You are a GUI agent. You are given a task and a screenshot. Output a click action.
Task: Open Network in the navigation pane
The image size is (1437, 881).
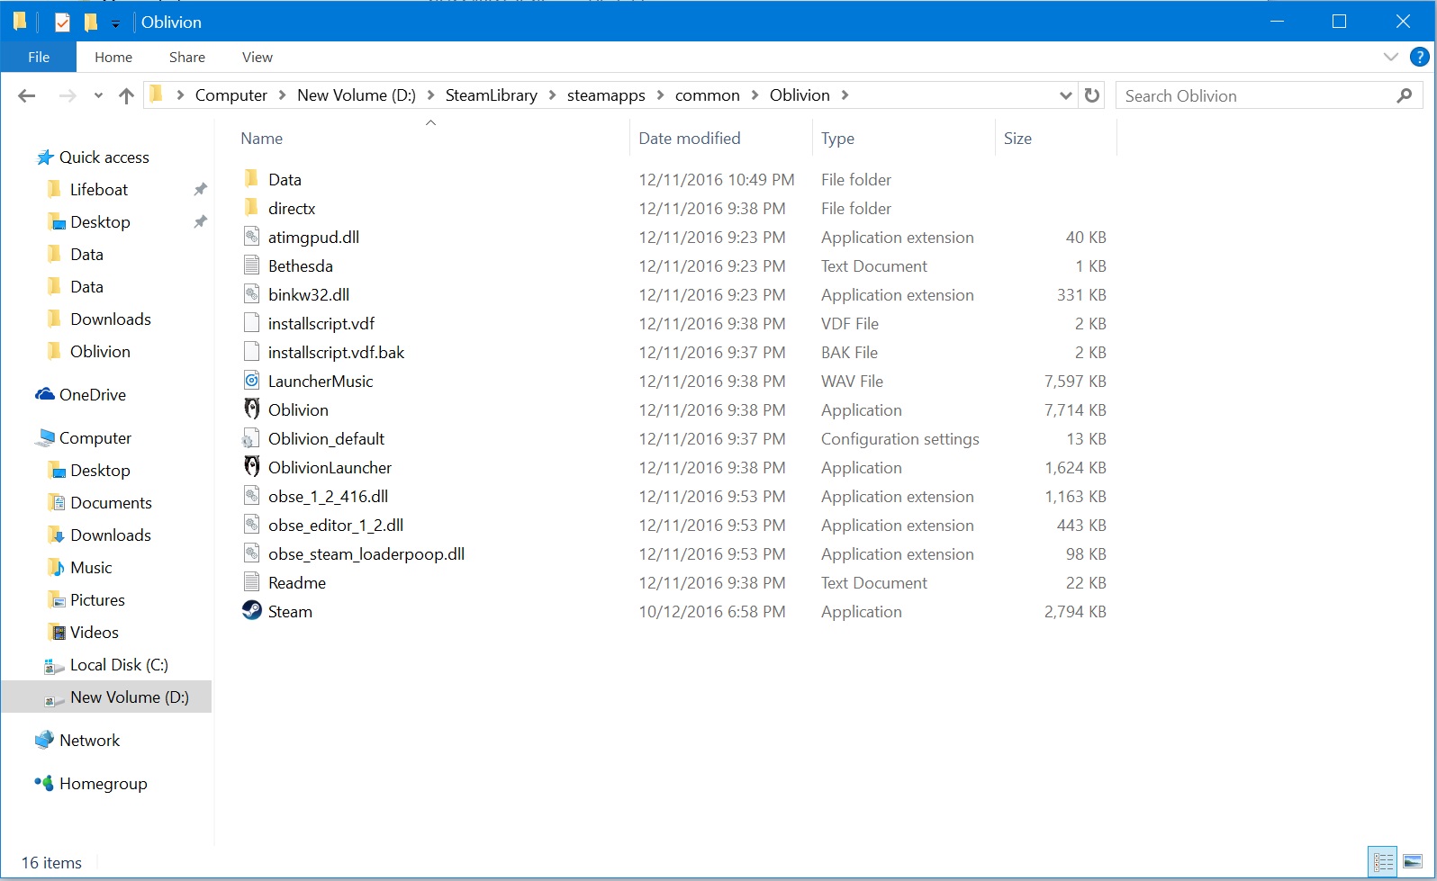89,741
